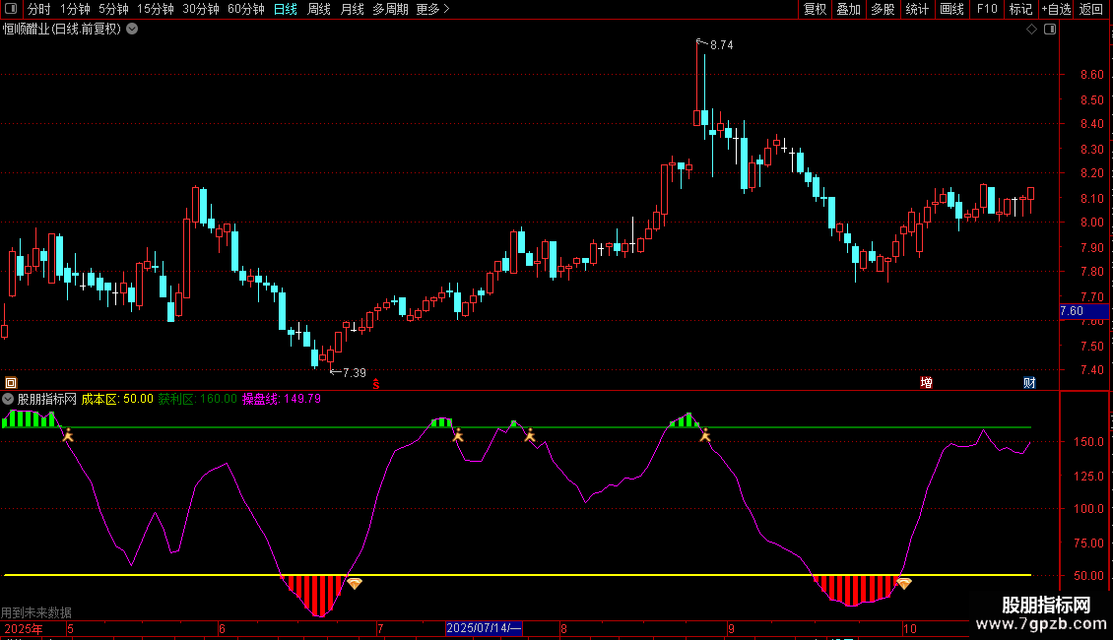The image size is (1113, 640).
Task: Click the red dollar-sign marker near July
Action: coord(376,384)
